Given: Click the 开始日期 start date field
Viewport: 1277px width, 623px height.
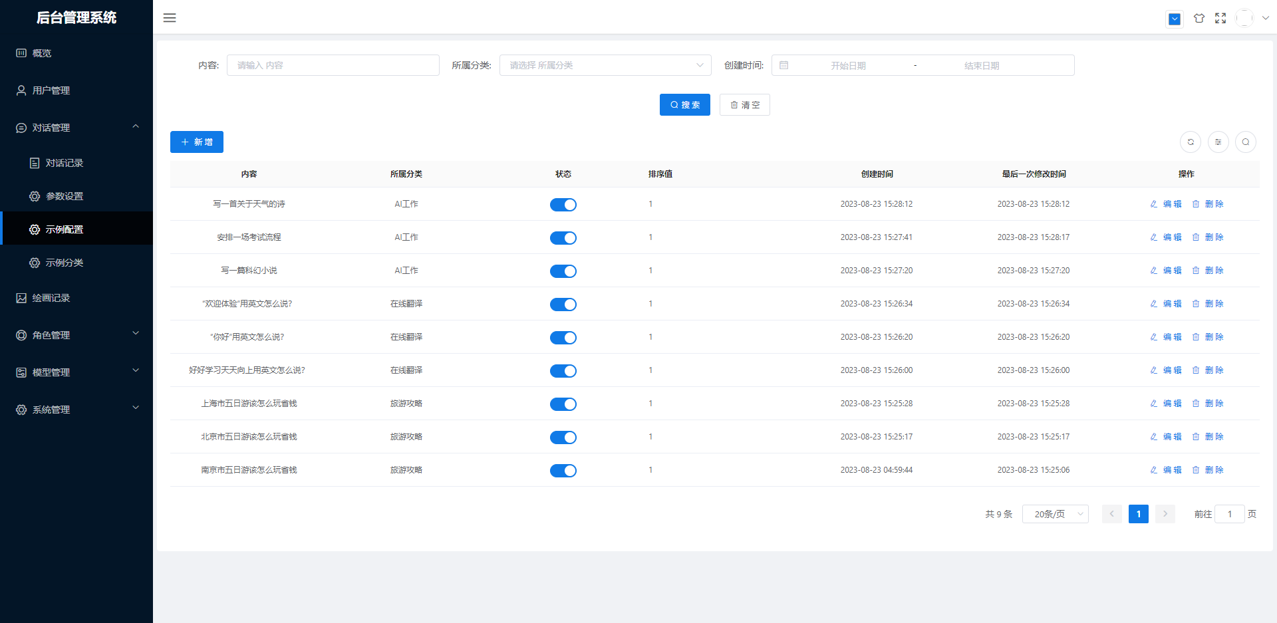Looking at the screenshot, I should click(848, 66).
